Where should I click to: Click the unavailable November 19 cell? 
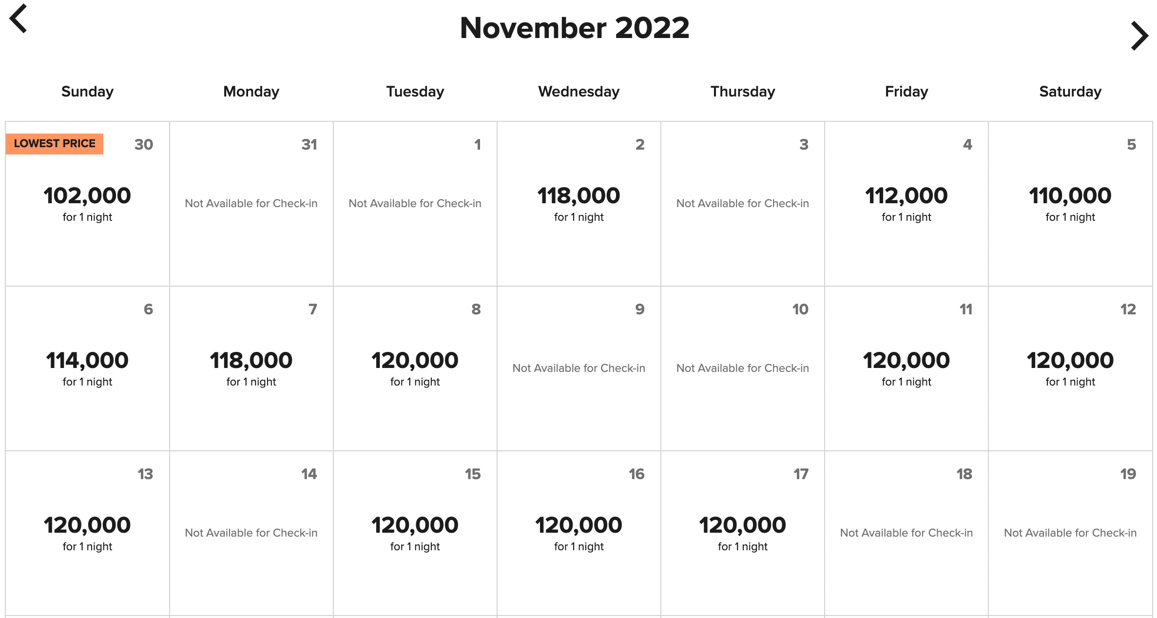click(x=1069, y=533)
